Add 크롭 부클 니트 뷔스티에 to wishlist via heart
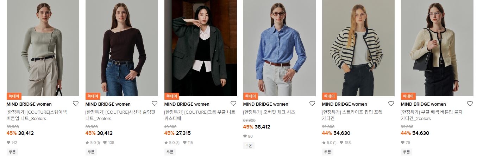Image resolution: width=477 pixels, height=158 pixels. [233, 104]
